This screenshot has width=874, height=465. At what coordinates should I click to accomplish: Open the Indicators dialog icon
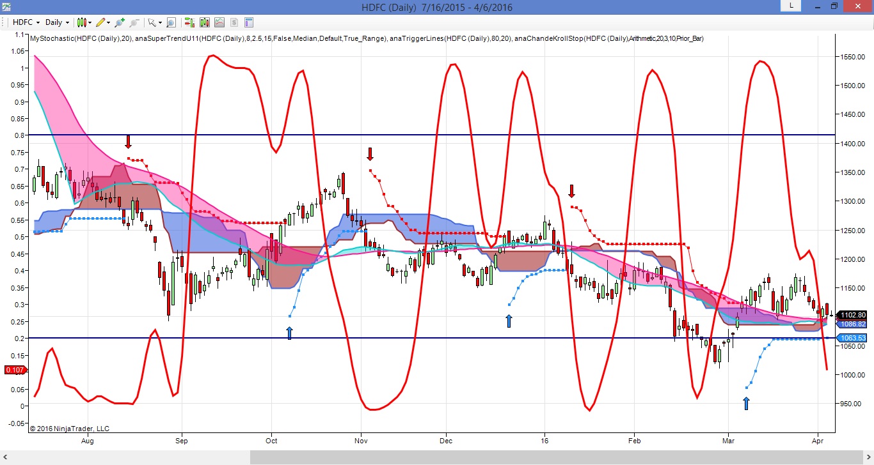(x=205, y=22)
